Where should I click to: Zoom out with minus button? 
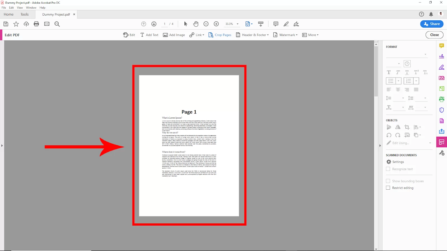pyautogui.click(x=206, y=24)
